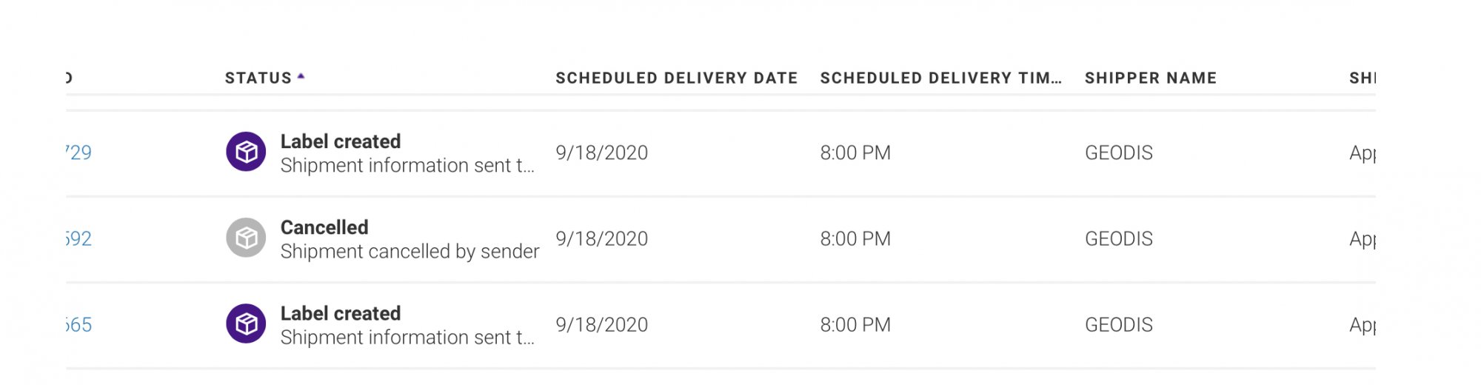
Task: Click purple package icon in first row
Action: click(246, 152)
